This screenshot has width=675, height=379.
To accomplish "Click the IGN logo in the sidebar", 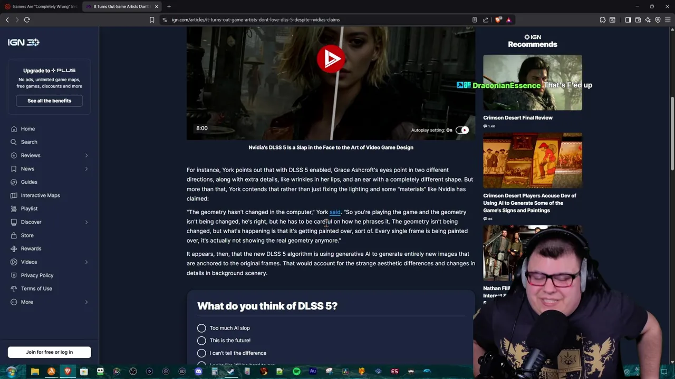I will pyautogui.click(x=23, y=42).
